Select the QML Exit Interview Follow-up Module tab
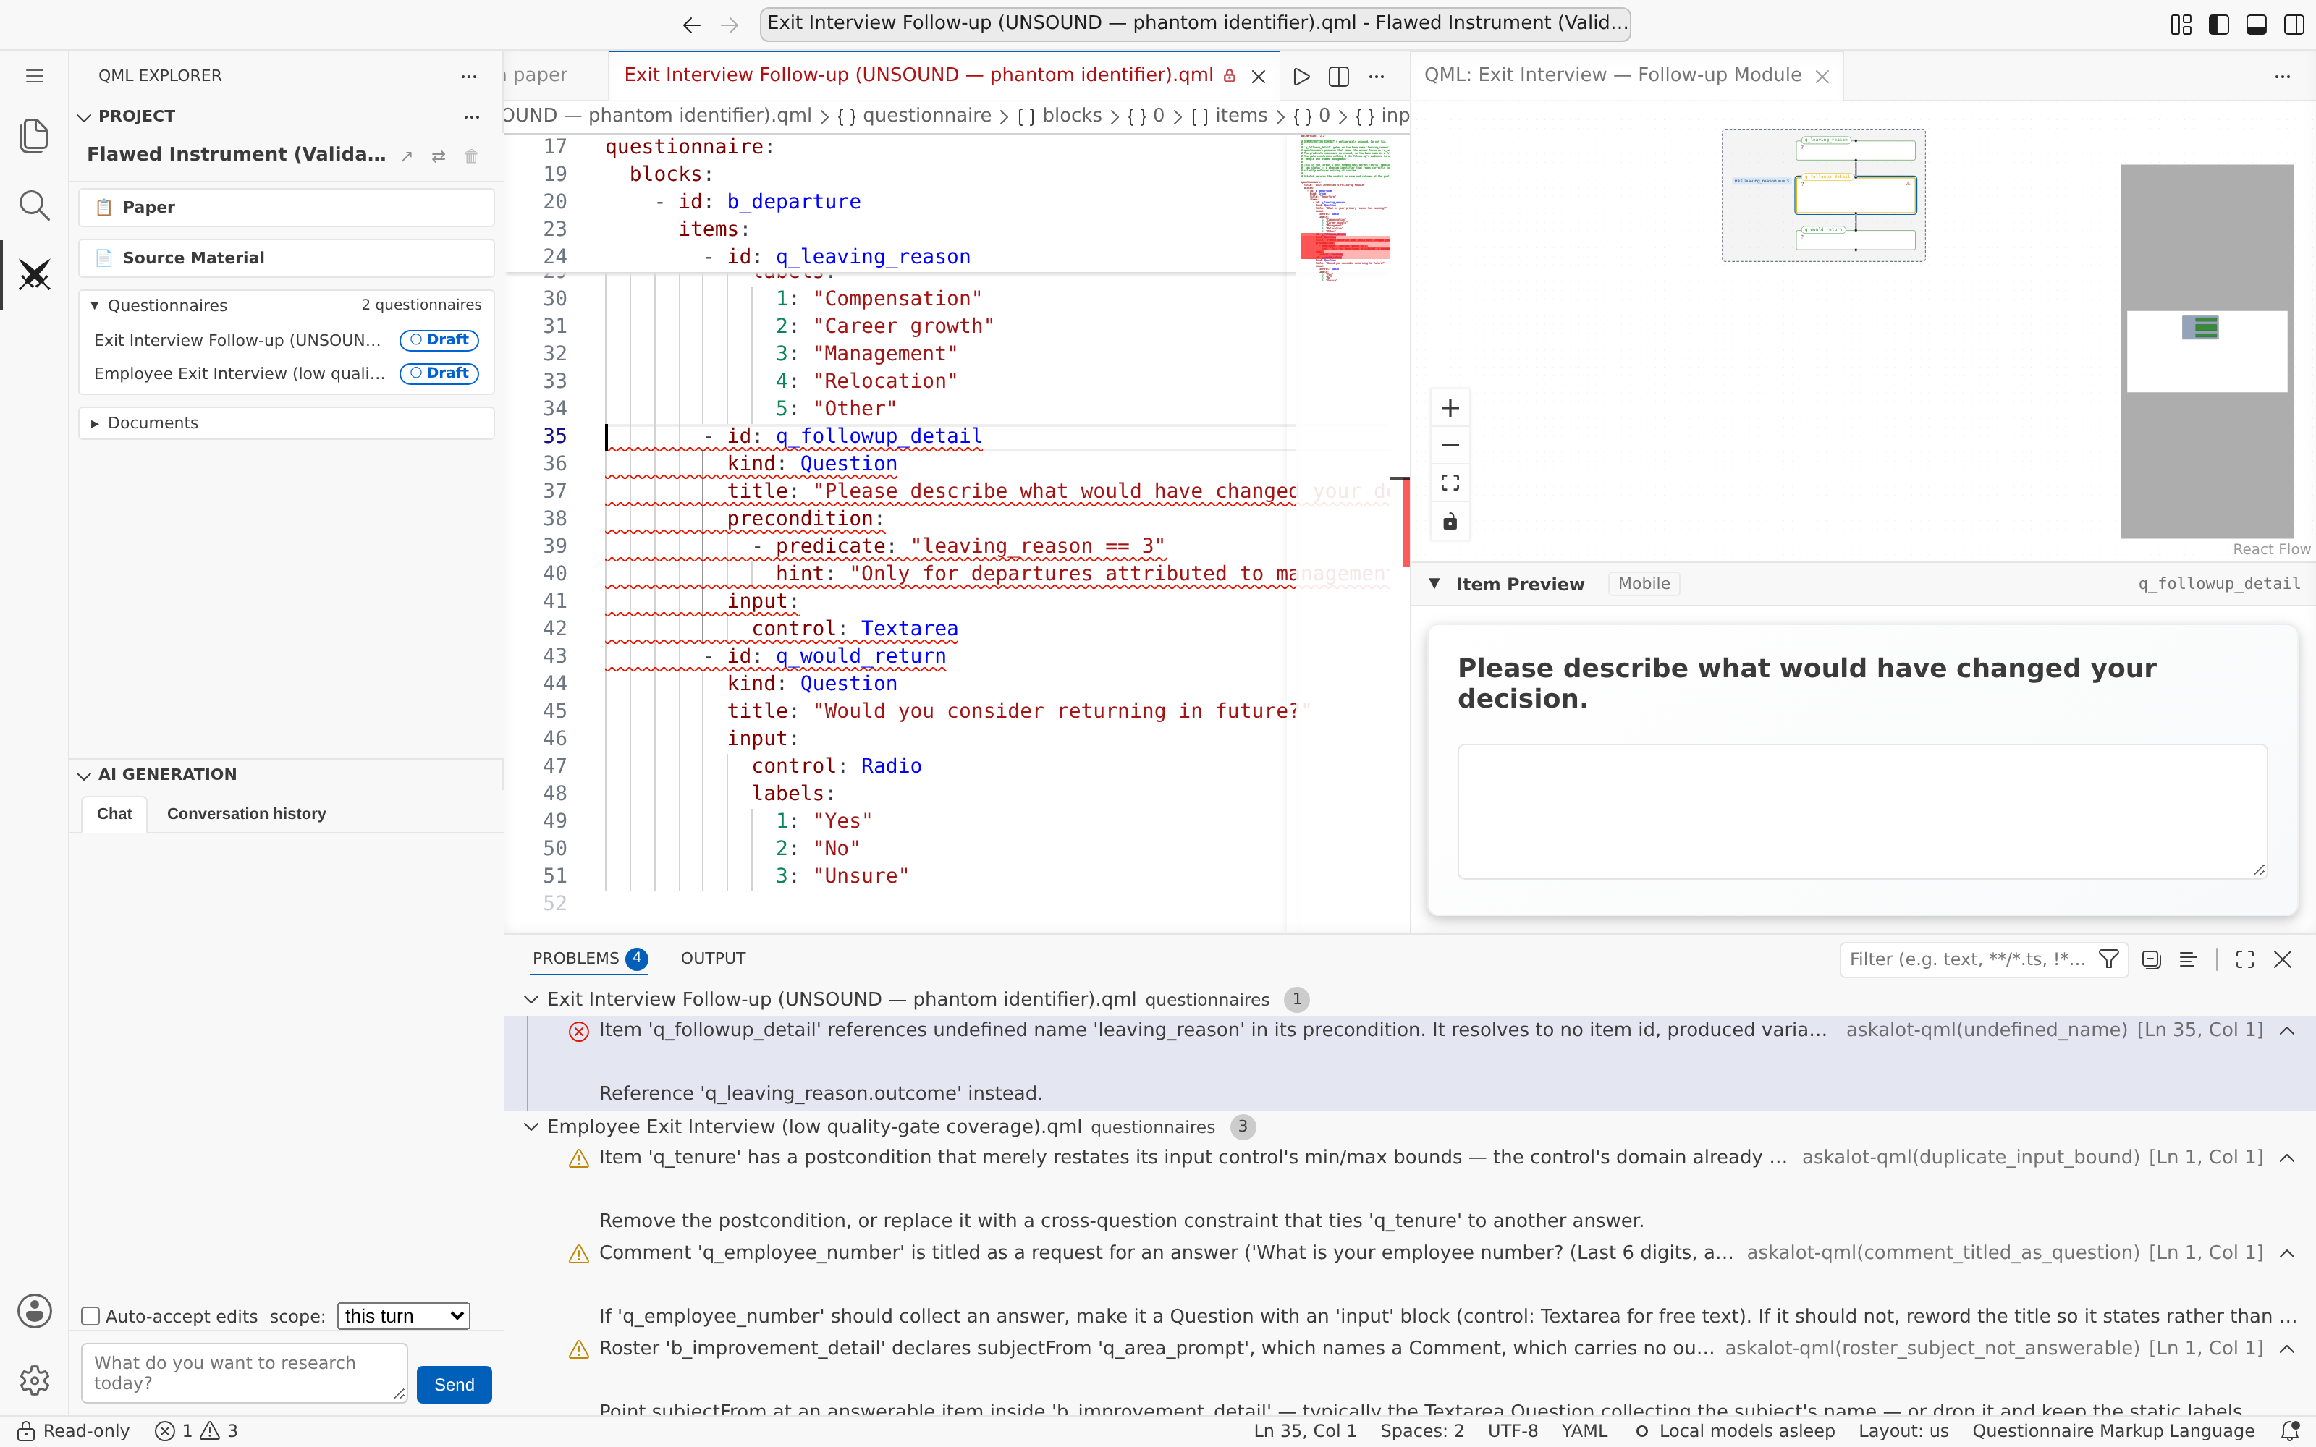This screenshot has width=2316, height=1447. pyautogui.click(x=1627, y=75)
